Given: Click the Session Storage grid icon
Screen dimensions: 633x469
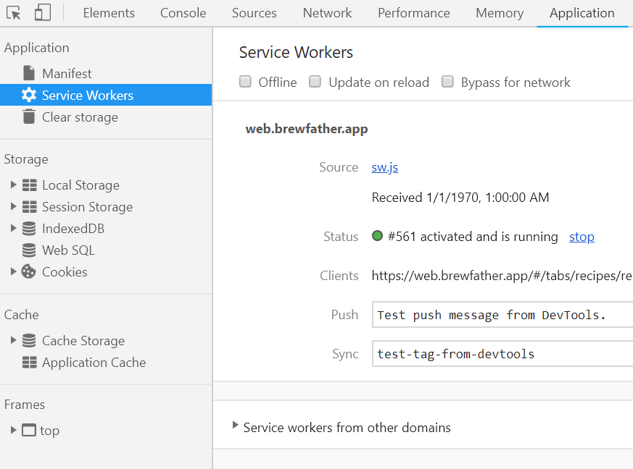Looking at the screenshot, I should coord(29,207).
